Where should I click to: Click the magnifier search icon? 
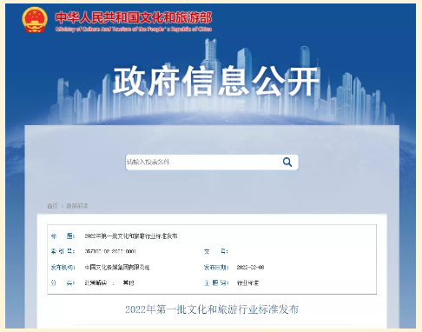point(287,162)
